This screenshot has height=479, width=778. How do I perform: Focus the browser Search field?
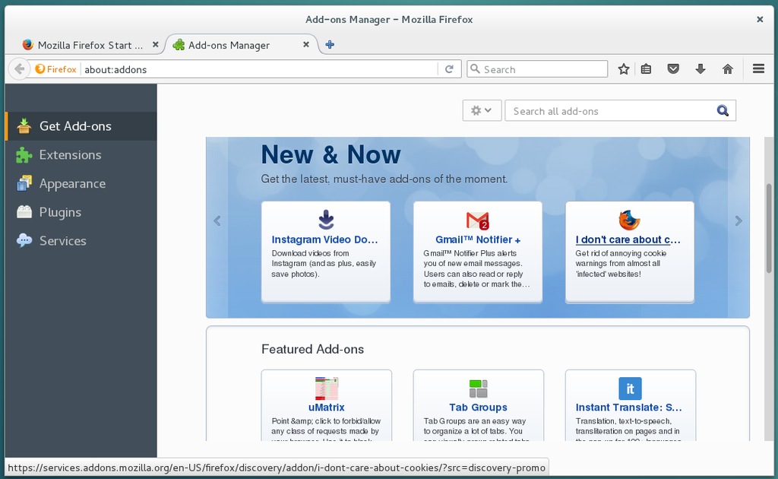point(537,69)
